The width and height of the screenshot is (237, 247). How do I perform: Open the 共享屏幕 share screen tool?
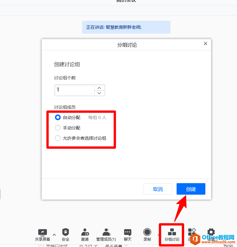click(43, 235)
